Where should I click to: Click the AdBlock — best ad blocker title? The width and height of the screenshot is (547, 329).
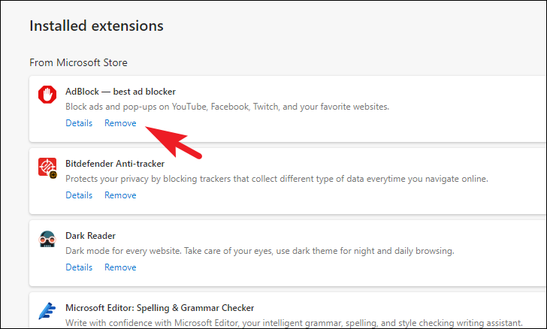pos(120,92)
